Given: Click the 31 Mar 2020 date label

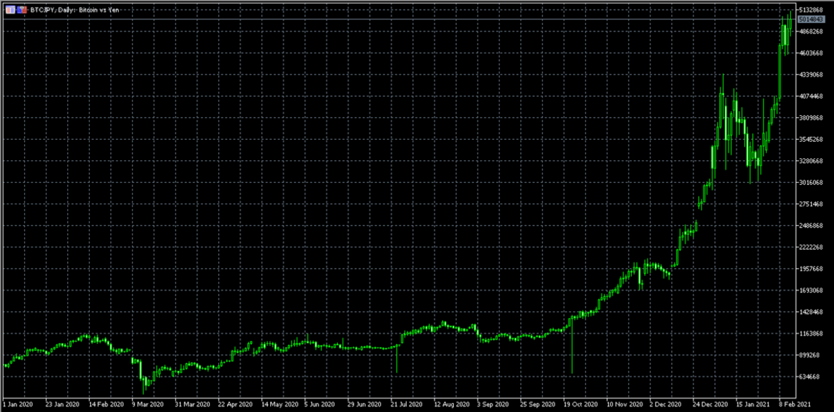Looking at the screenshot, I should point(192,405).
